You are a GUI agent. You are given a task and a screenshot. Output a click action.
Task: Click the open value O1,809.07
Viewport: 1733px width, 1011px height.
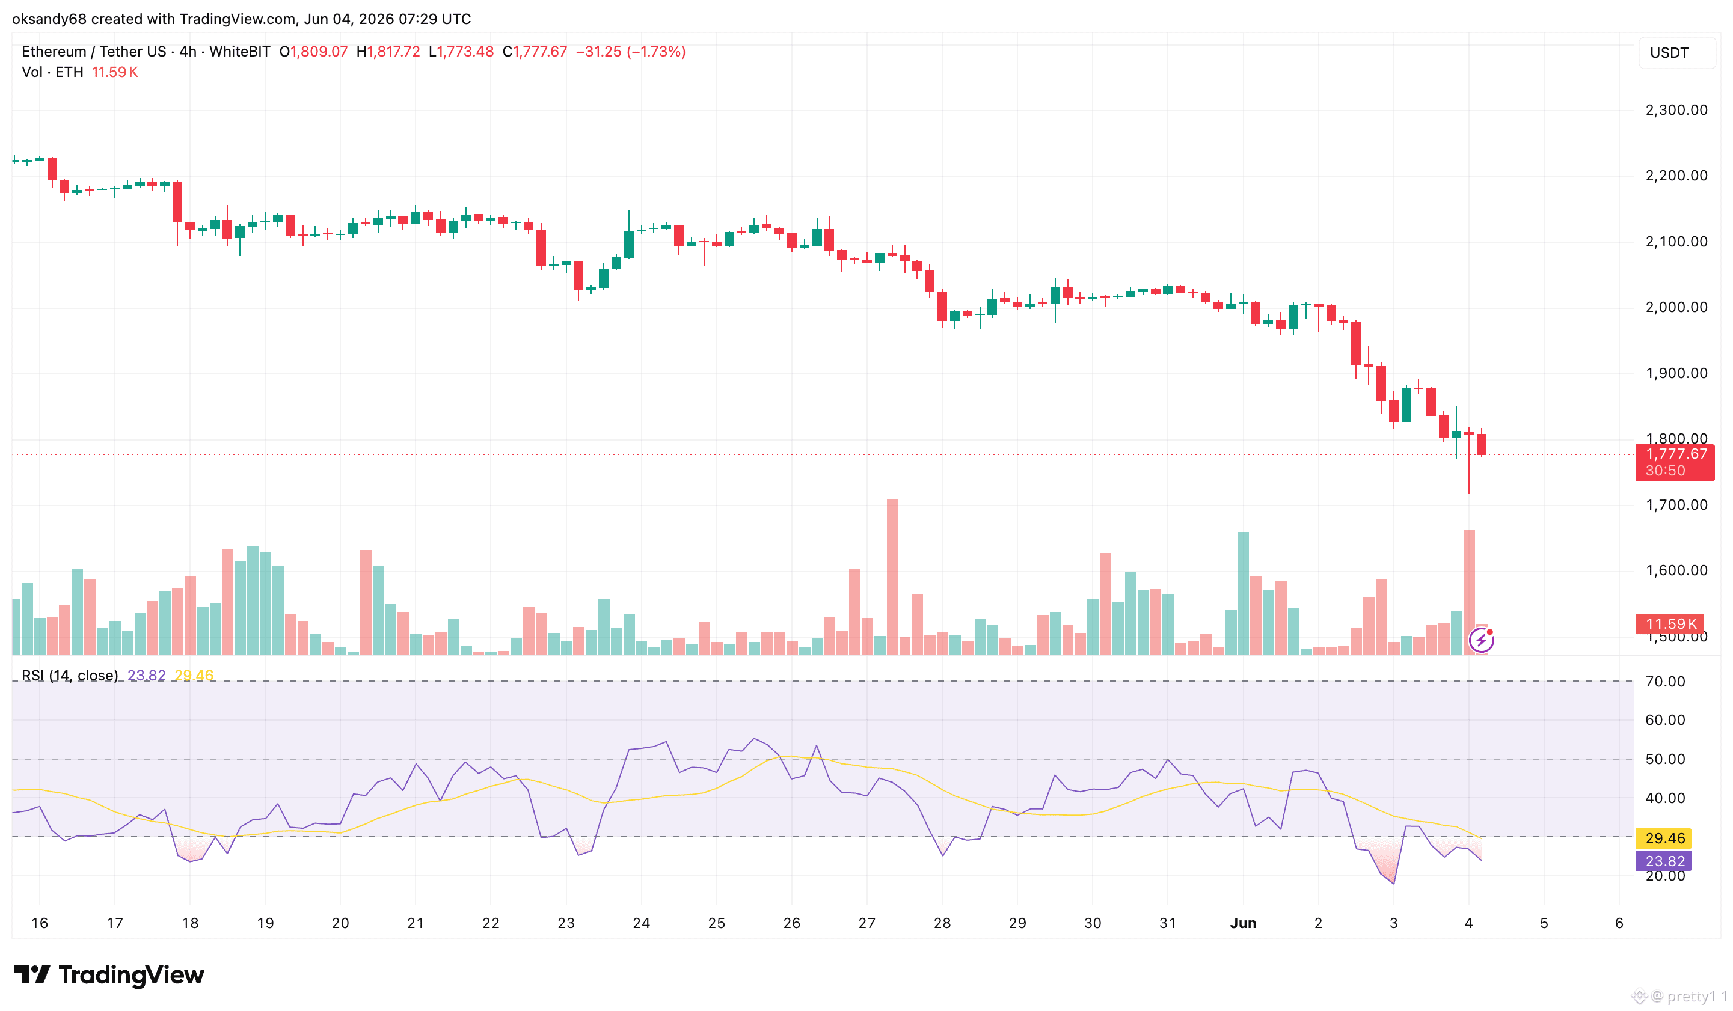coord(314,52)
